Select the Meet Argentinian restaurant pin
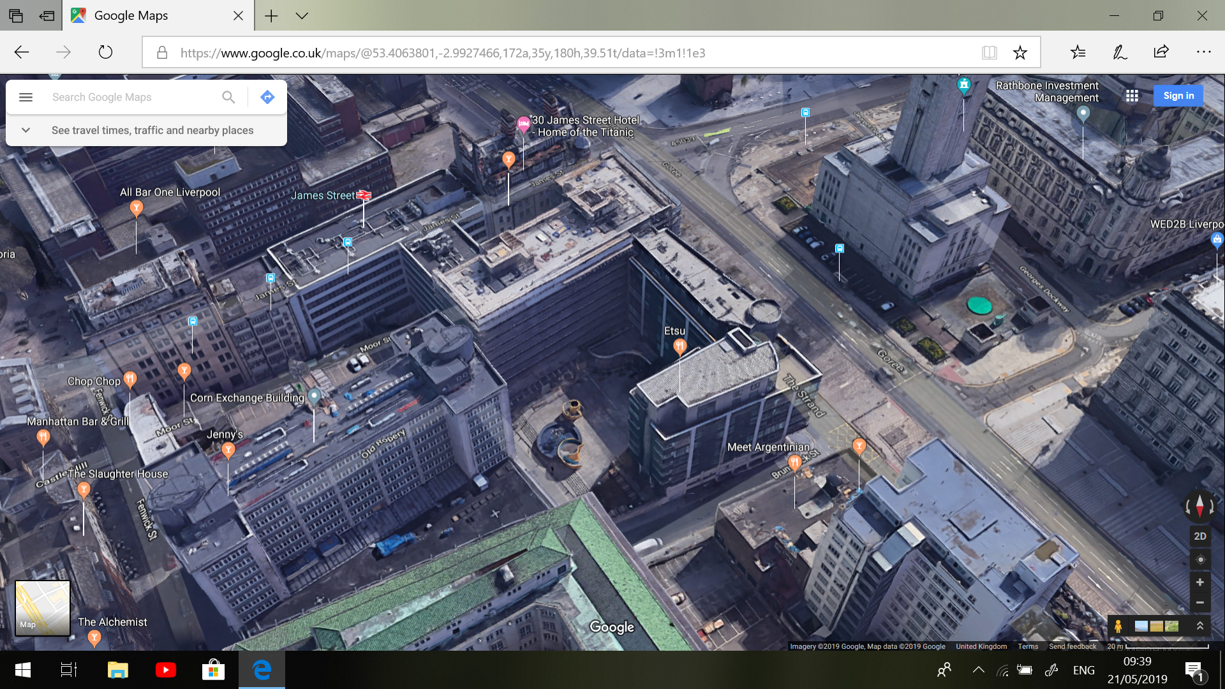The image size is (1225, 689). 794,462
